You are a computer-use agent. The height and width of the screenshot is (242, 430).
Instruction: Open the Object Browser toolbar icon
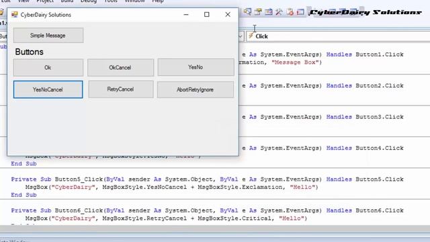(269, 12)
